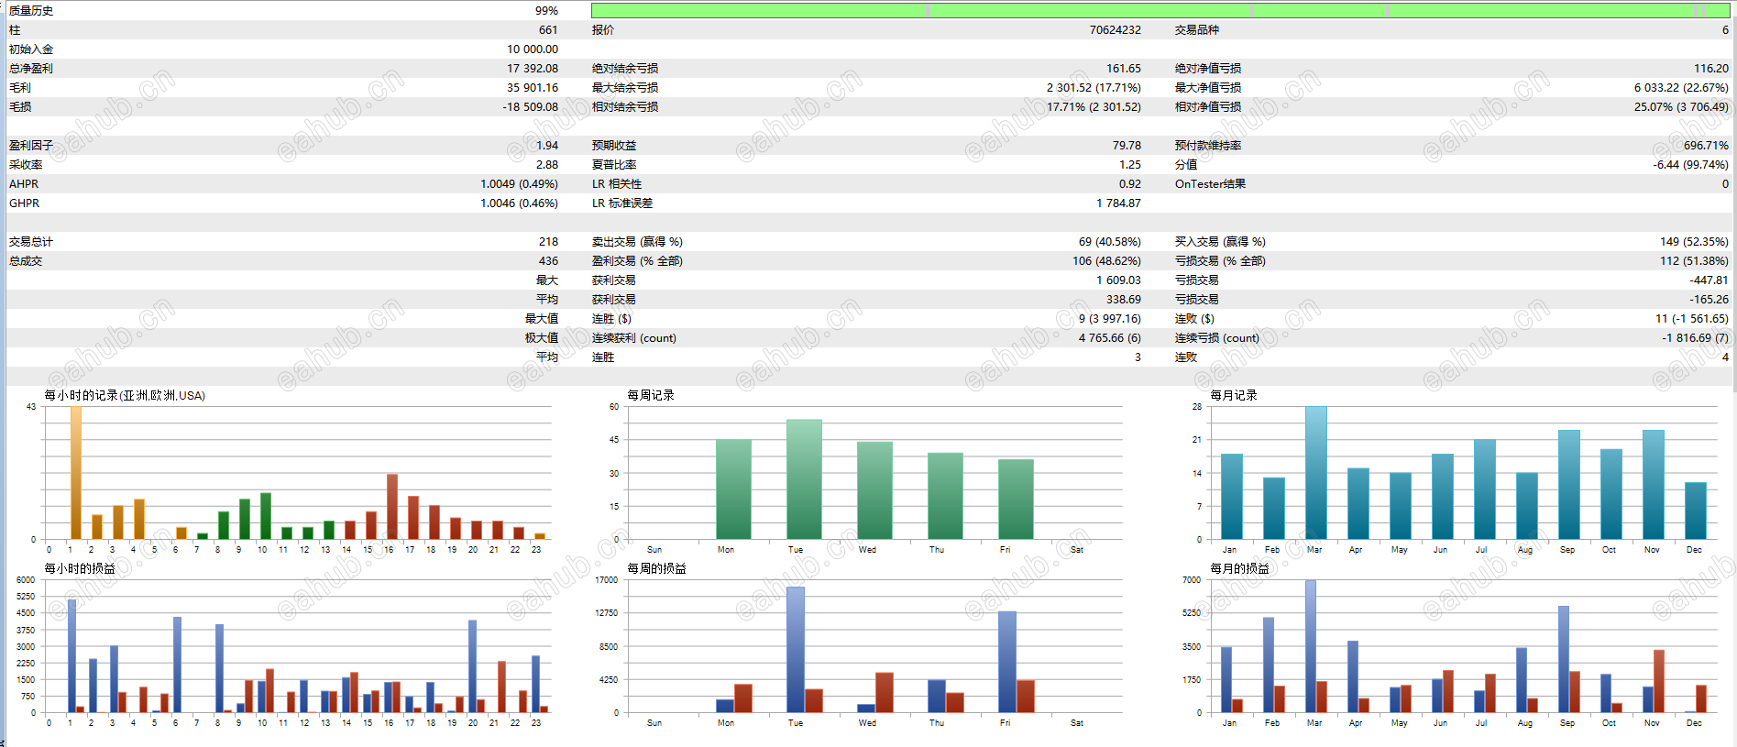The width and height of the screenshot is (1737, 747).
Task: Select the 预期收益 value 79.78
Action: [1127, 146]
